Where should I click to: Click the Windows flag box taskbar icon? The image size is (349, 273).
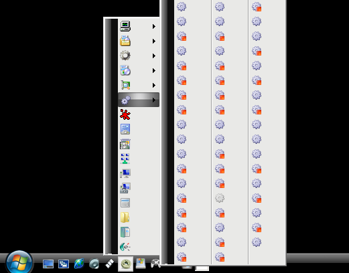[141, 264]
